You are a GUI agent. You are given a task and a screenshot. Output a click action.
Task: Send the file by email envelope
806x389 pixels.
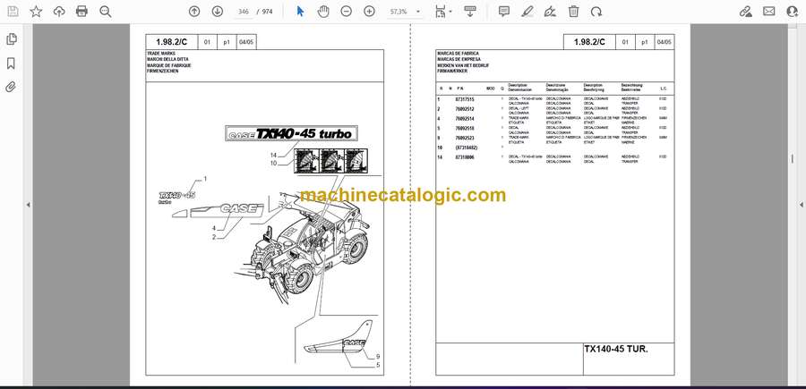769,12
